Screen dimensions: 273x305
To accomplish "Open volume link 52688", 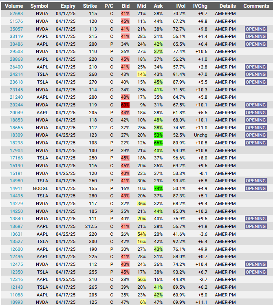I will pyautogui.click(x=16, y=13).
